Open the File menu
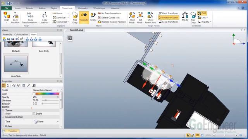The image size is (248, 139). [6, 8]
